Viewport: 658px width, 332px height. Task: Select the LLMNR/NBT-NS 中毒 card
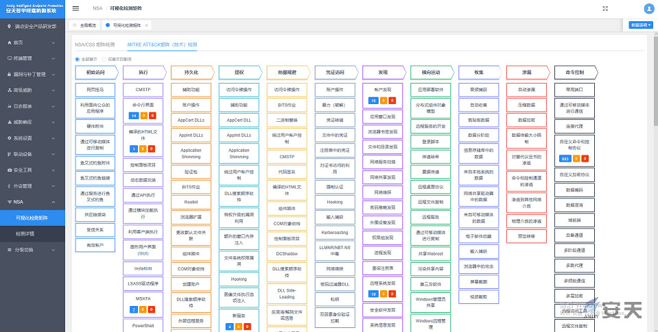335,251
